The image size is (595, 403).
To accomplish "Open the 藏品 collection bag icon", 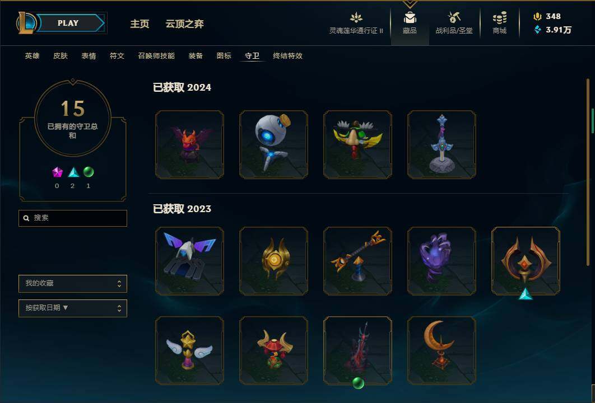I will tap(410, 18).
